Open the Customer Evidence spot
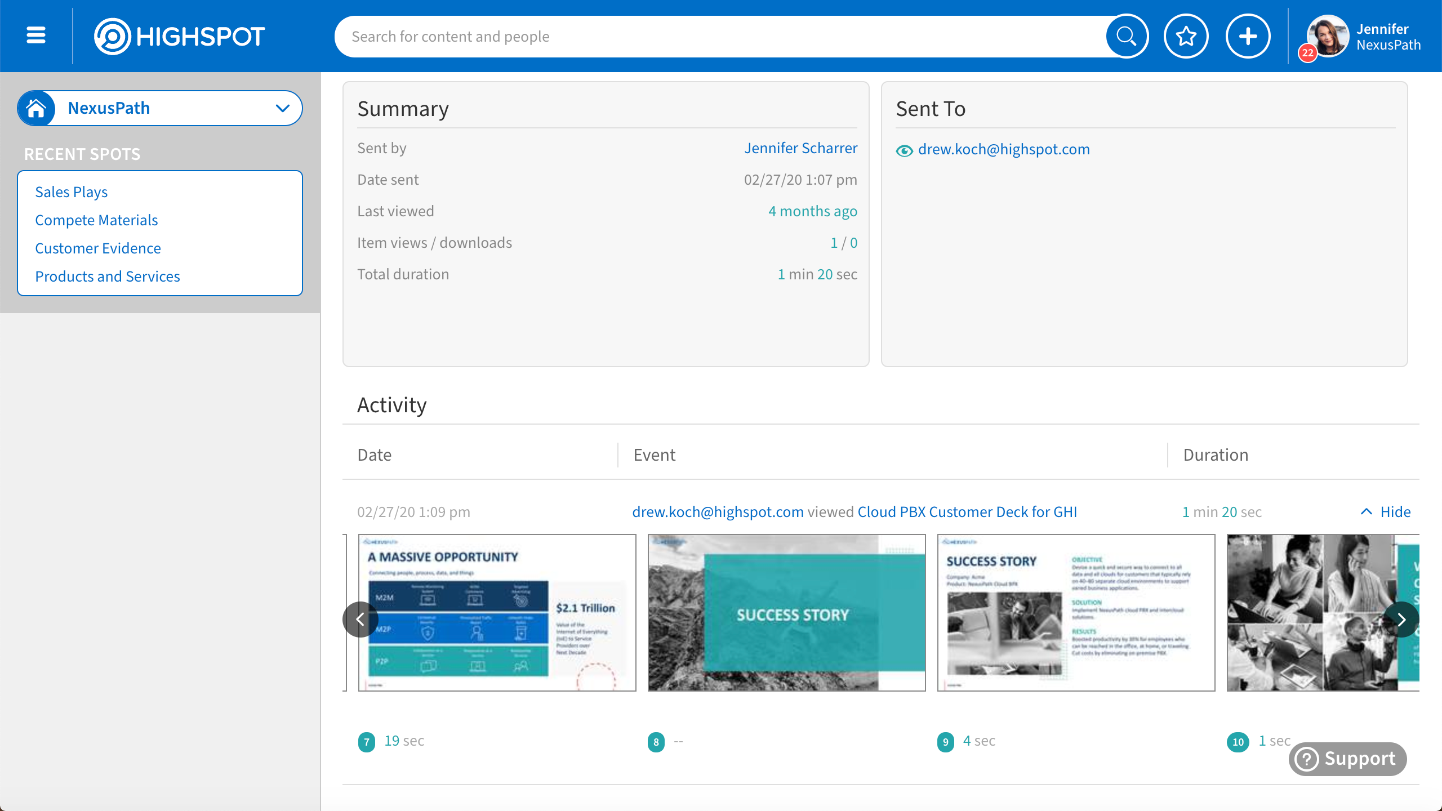This screenshot has height=811, width=1442. (97, 248)
